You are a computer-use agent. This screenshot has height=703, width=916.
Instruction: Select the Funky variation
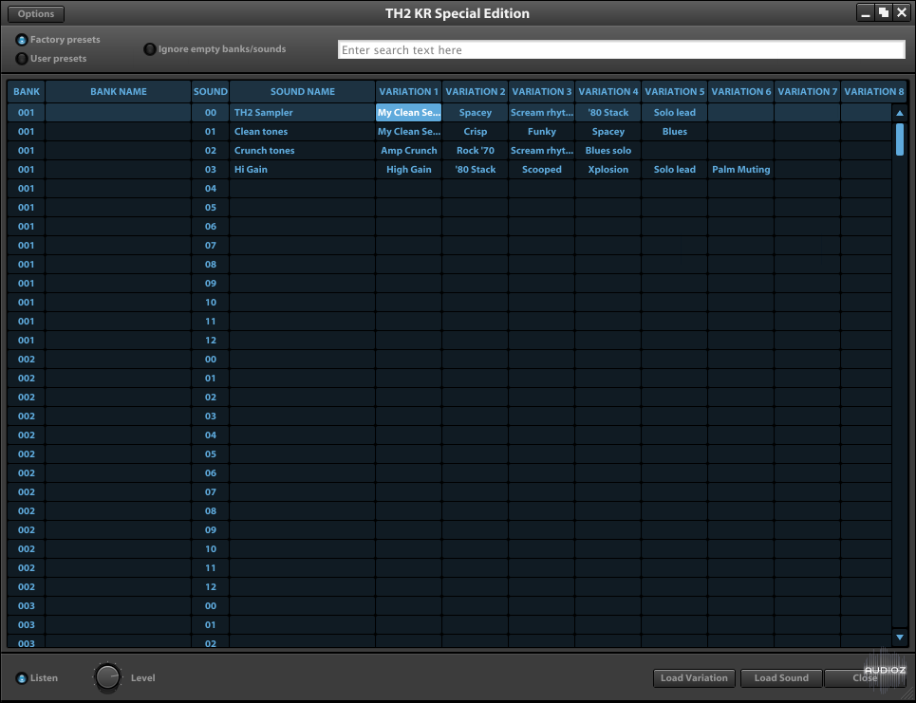pos(542,131)
